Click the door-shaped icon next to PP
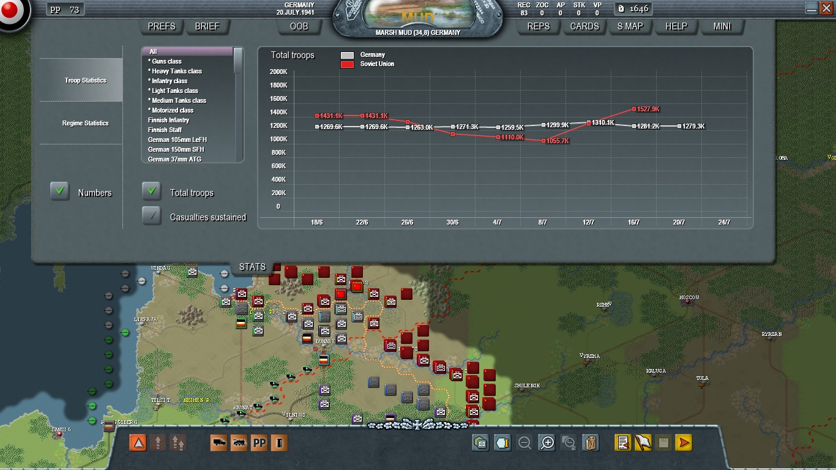This screenshot has height=470, width=836. click(279, 442)
